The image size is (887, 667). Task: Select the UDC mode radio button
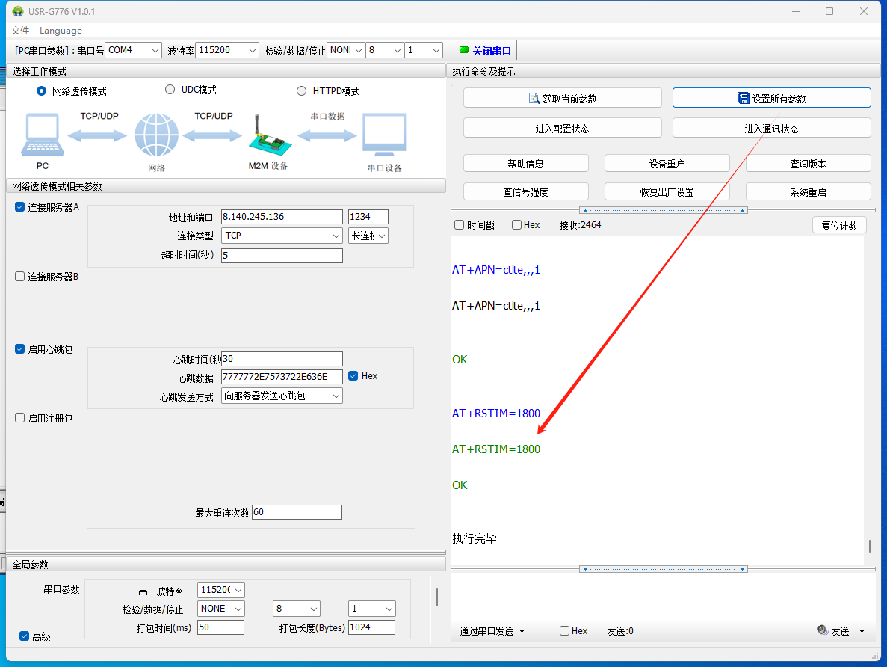[x=170, y=90]
